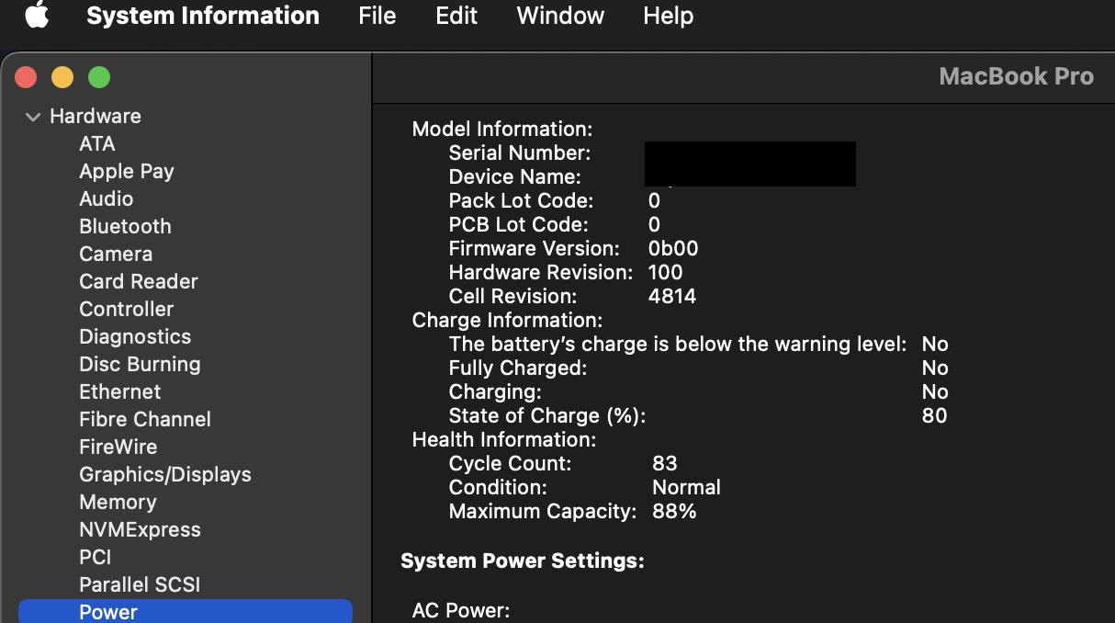Select Diagnostics in the sidebar
Screen dimensions: 1115x623
click(135, 337)
